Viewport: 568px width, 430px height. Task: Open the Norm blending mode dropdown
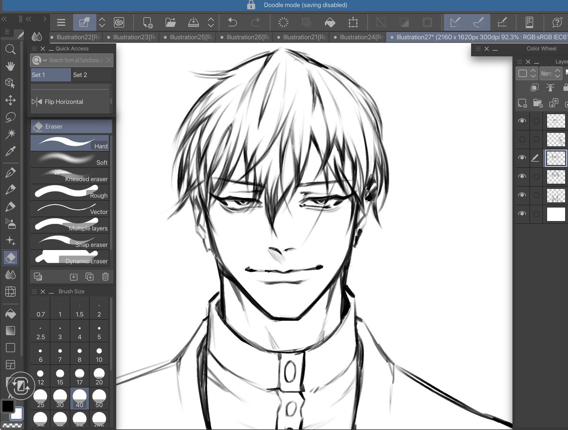click(x=551, y=73)
